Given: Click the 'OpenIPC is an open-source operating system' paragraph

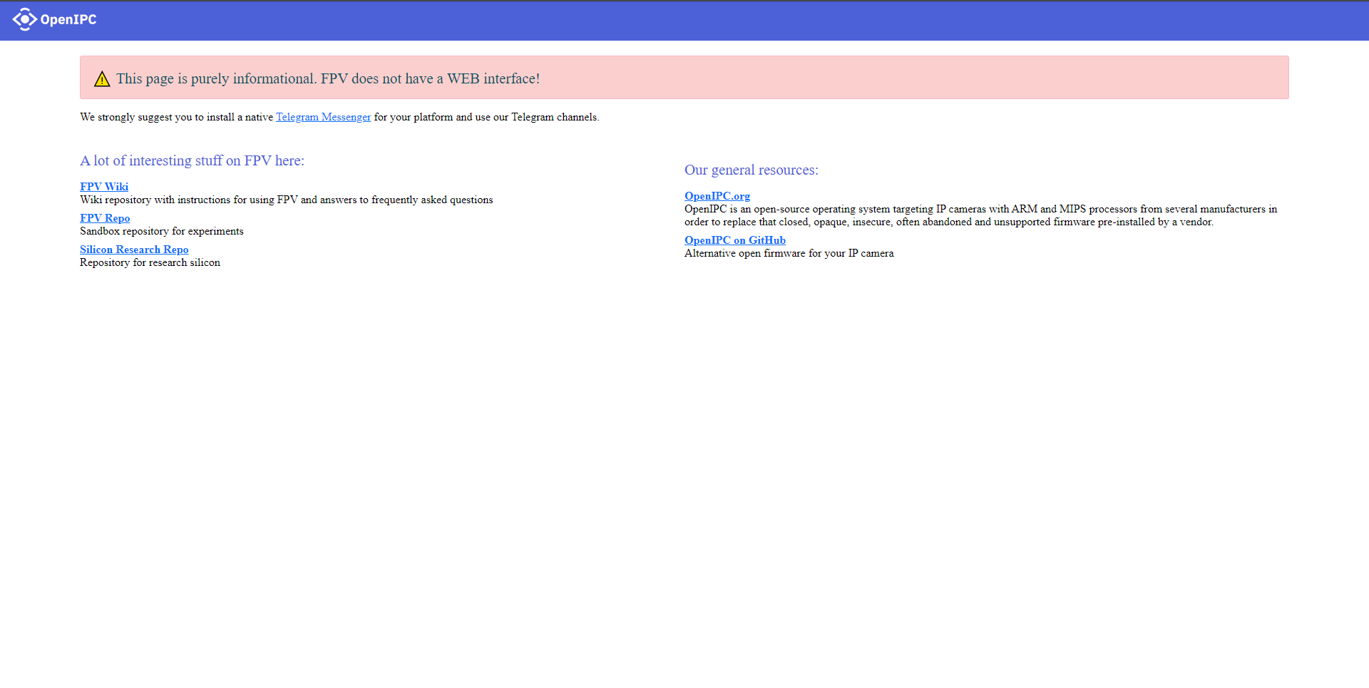Looking at the screenshot, I should tap(980, 215).
